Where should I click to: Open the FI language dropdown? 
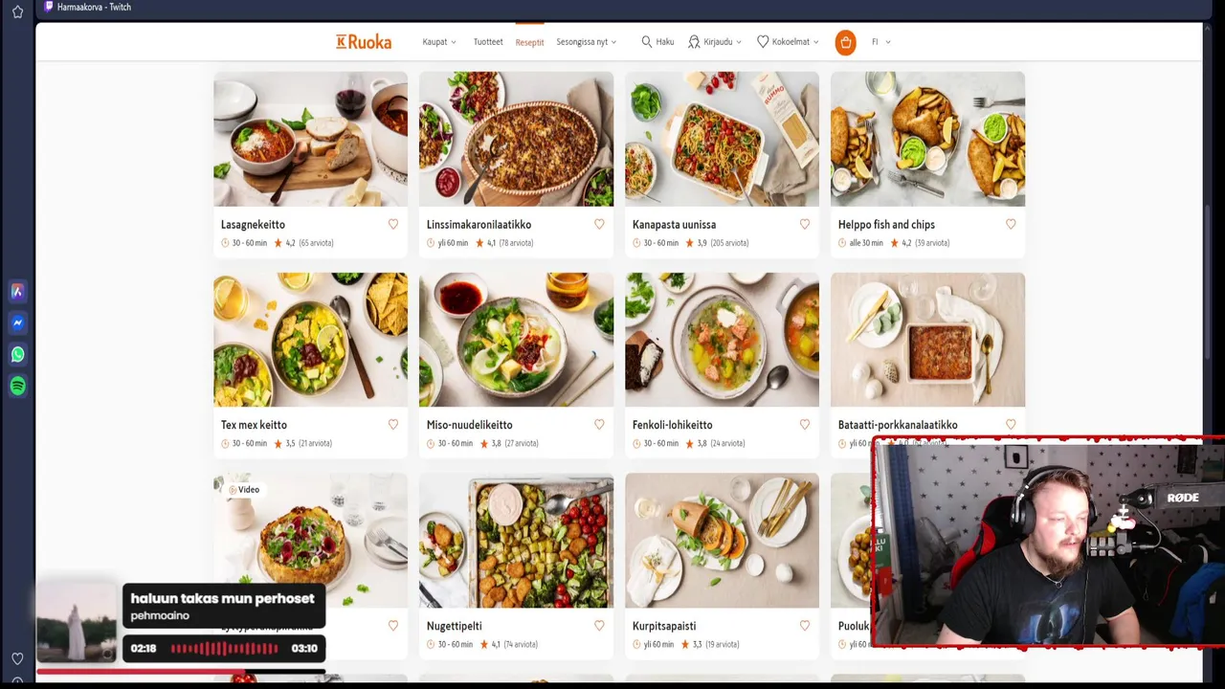881,42
